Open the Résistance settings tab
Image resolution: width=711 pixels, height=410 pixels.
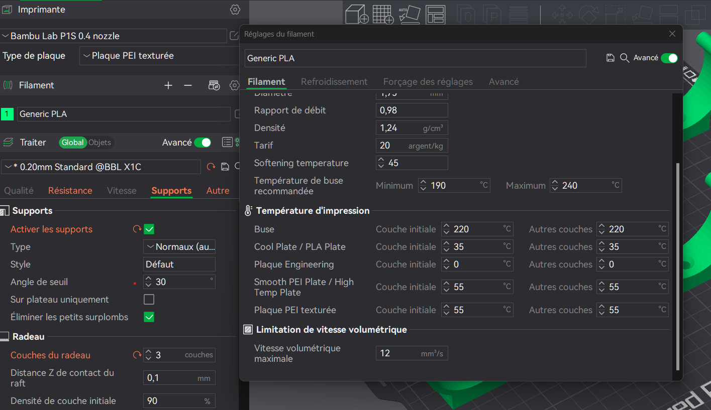[70, 191]
